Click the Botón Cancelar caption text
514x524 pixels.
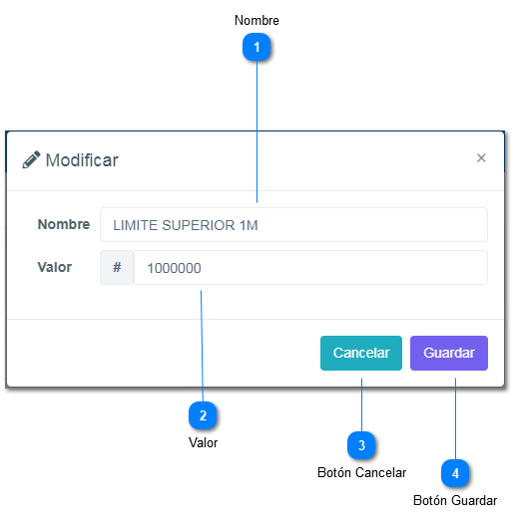tap(361, 472)
